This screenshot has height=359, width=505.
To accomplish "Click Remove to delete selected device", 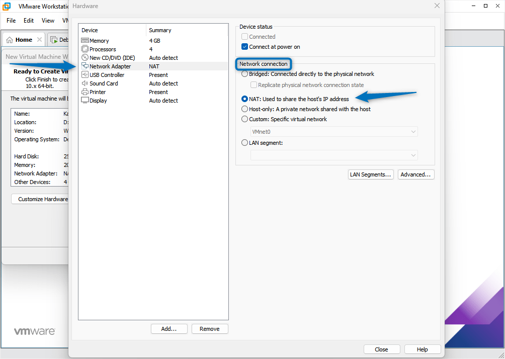I will coord(210,328).
